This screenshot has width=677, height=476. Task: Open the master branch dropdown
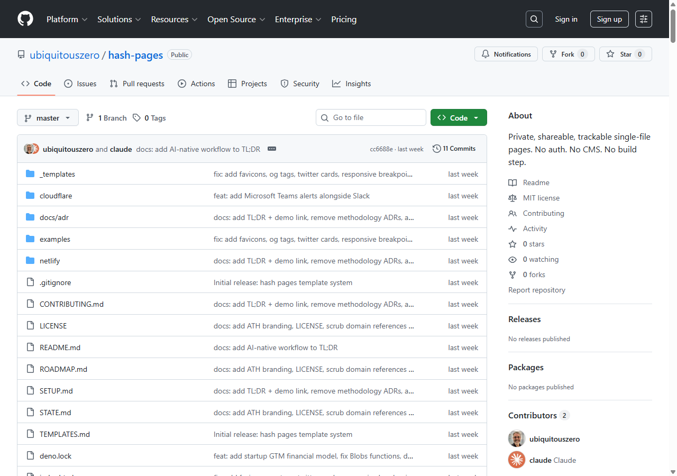(x=48, y=118)
